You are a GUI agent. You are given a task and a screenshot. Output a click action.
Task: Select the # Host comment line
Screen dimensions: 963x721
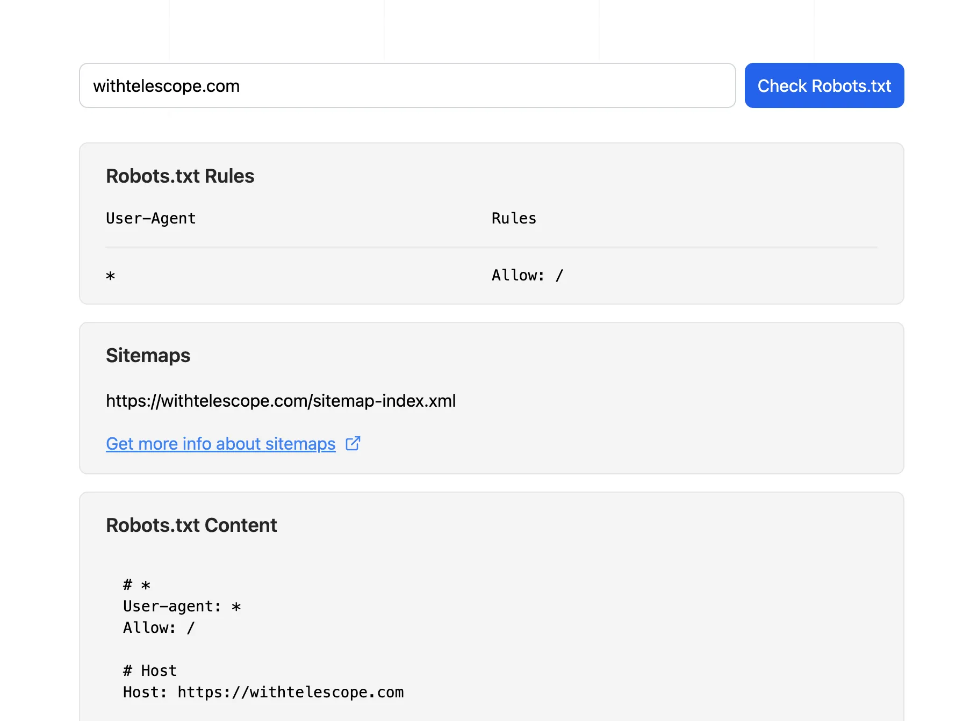pos(150,670)
